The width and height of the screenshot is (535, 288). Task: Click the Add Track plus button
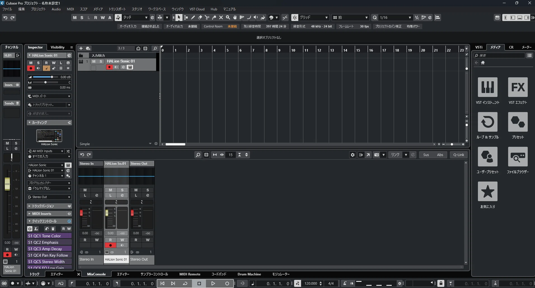(x=81, y=48)
